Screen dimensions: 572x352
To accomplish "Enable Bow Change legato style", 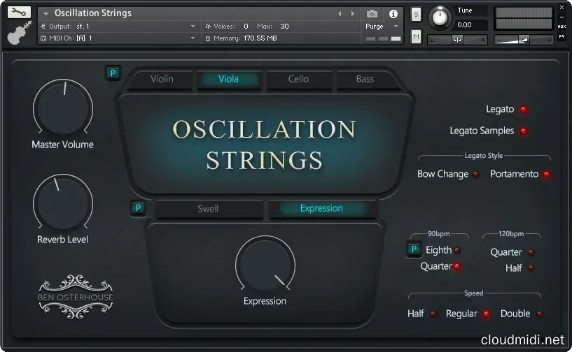I will pyautogui.click(x=476, y=175).
